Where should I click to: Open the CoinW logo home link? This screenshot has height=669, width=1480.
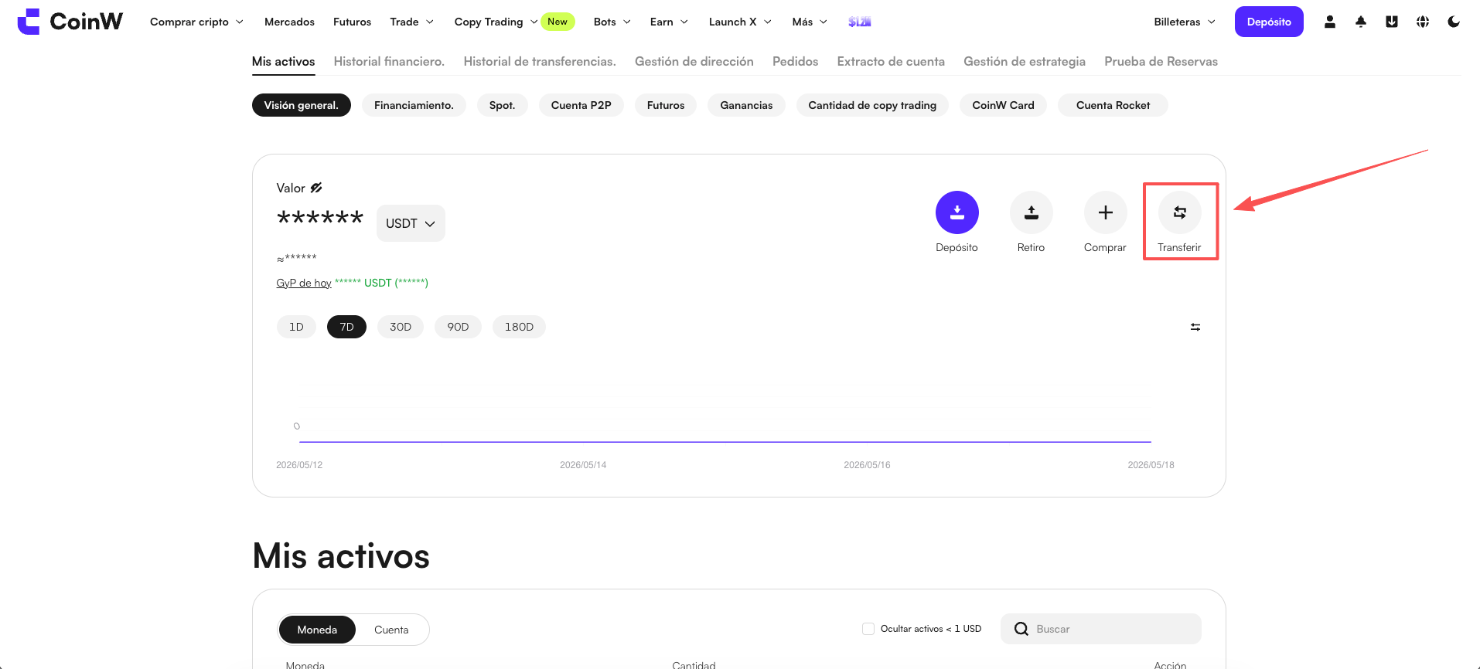tap(70, 22)
